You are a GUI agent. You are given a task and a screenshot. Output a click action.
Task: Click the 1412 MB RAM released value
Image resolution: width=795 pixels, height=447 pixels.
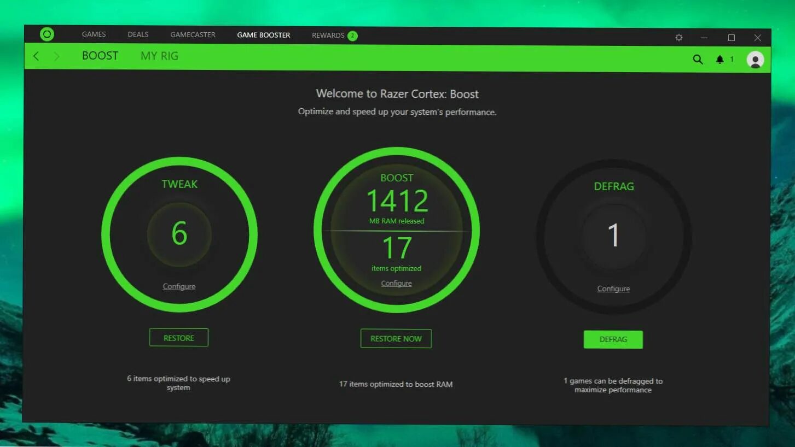pyautogui.click(x=397, y=201)
